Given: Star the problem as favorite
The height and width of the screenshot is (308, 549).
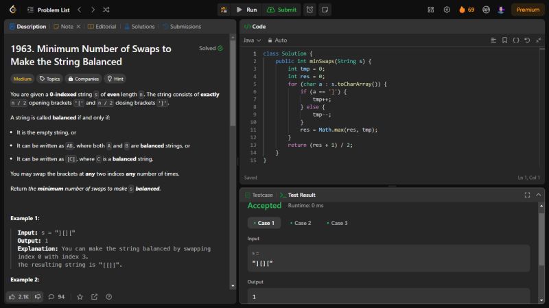Looking at the screenshot, I should (80, 297).
